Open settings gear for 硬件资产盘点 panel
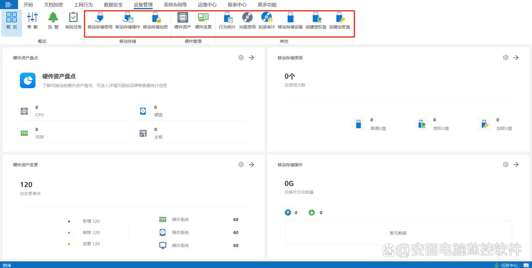 pyautogui.click(x=241, y=58)
